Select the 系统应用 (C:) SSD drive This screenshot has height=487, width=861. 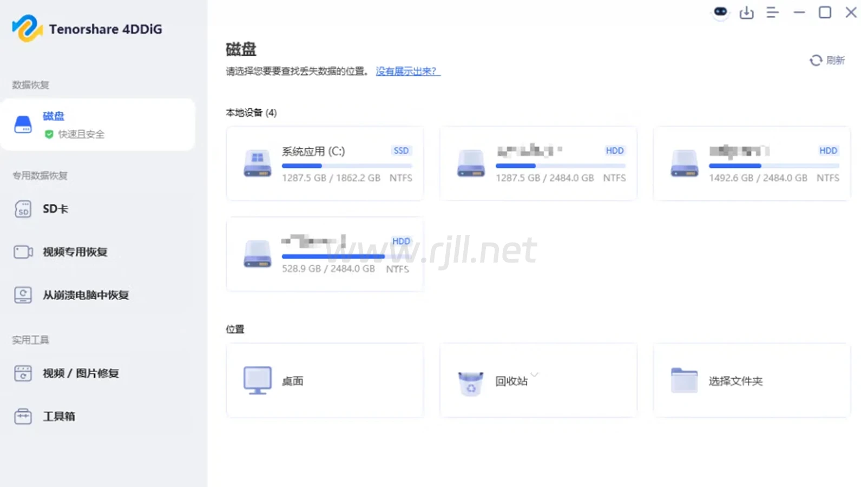click(x=325, y=163)
